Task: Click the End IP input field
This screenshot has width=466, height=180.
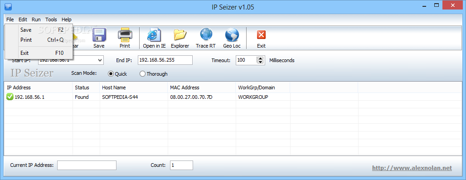Action: click(165, 60)
